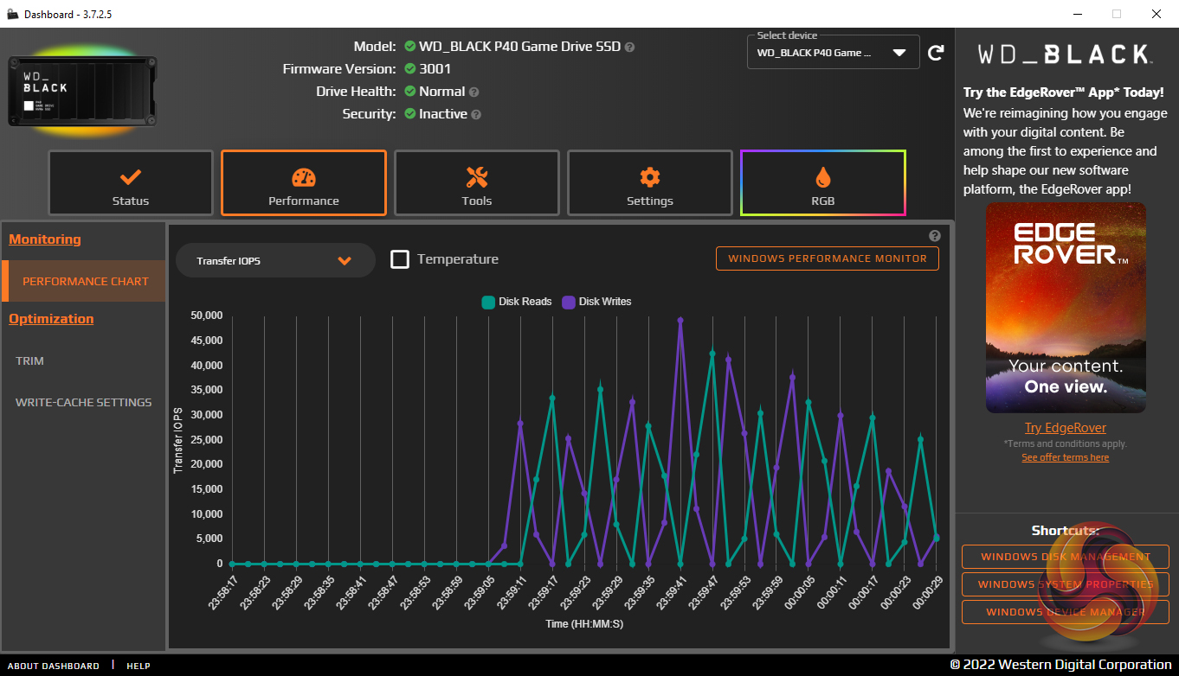Toggle Disk Writes legend series
Screen dimensions: 1179x676
(x=596, y=302)
